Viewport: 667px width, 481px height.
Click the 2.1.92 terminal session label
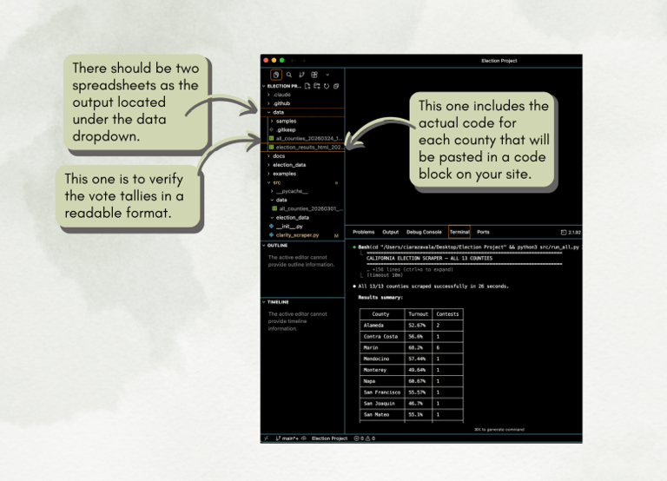(571, 233)
